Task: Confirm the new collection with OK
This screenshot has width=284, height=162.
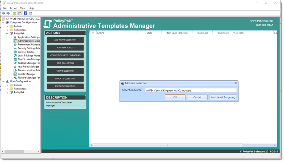Action: tap(175, 97)
